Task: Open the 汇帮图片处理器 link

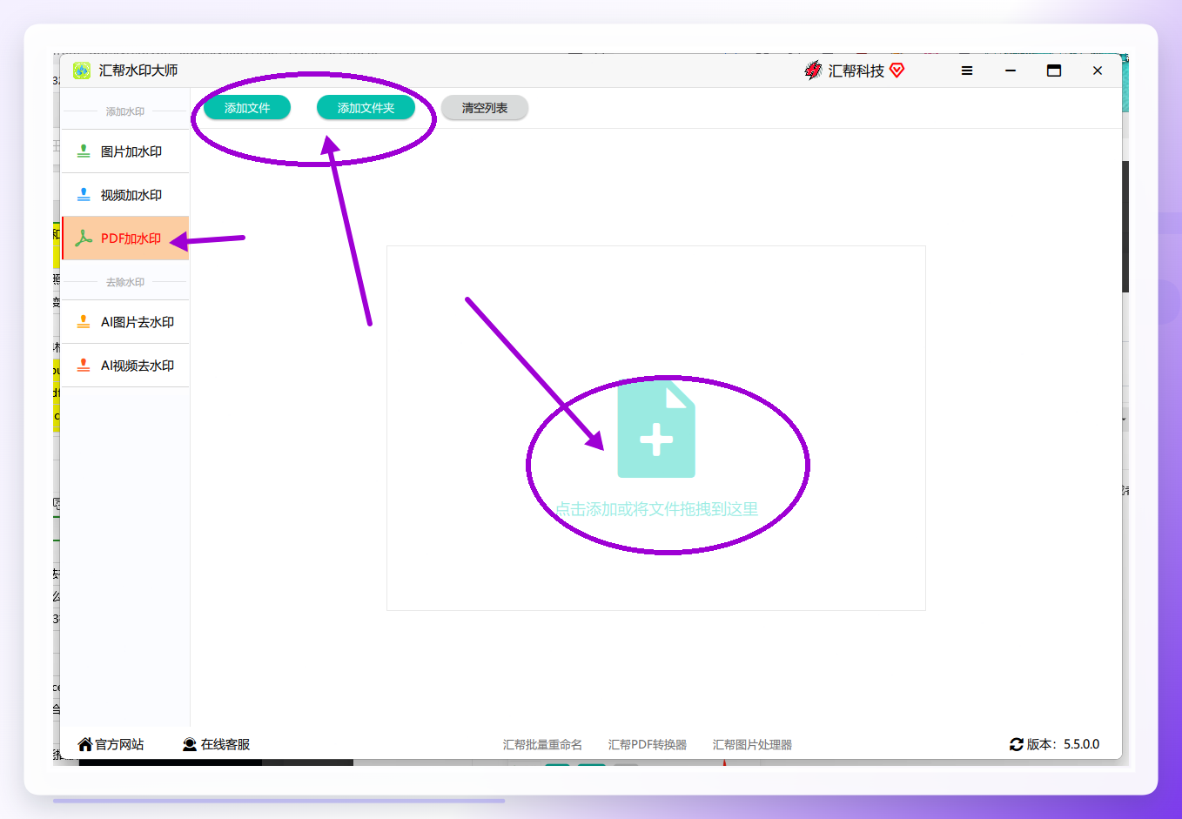Action: click(x=752, y=745)
